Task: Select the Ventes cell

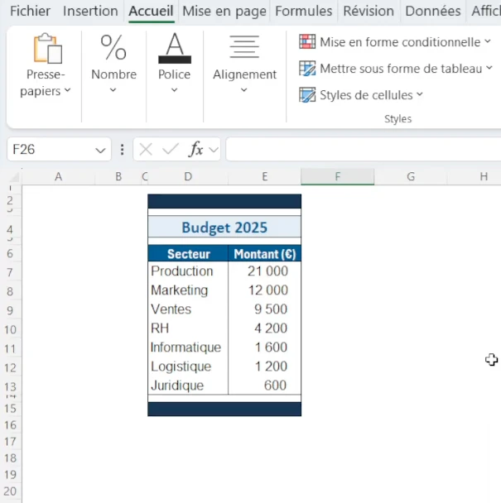Action: [x=188, y=309]
